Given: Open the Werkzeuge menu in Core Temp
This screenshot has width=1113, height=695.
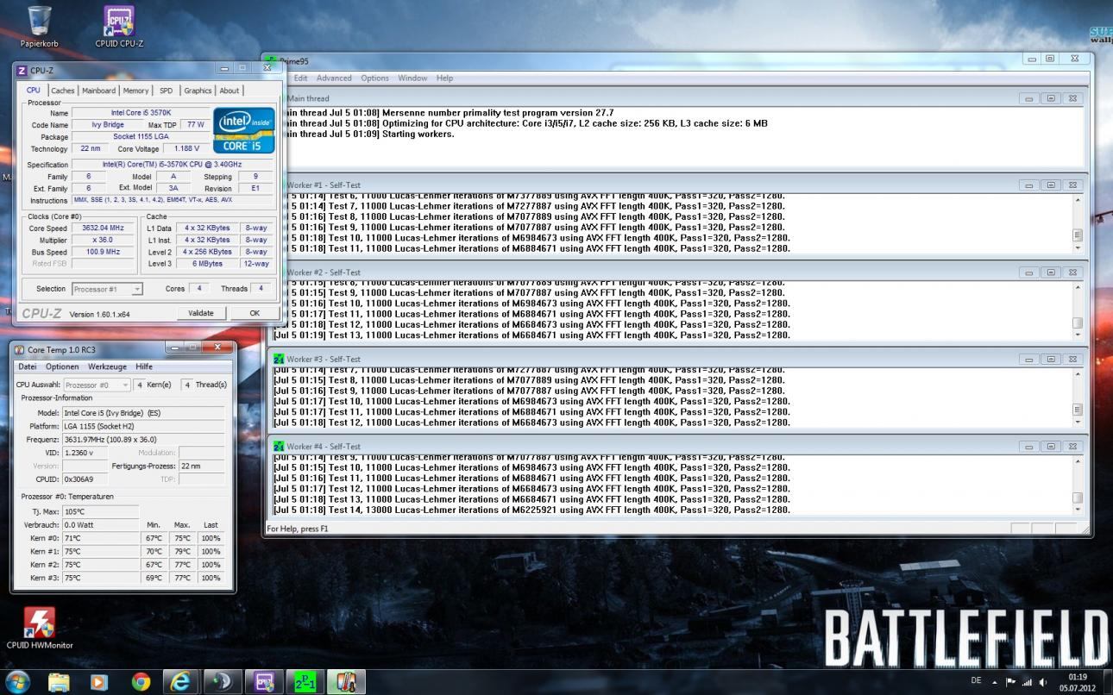Looking at the screenshot, I should click(x=108, y=366).
